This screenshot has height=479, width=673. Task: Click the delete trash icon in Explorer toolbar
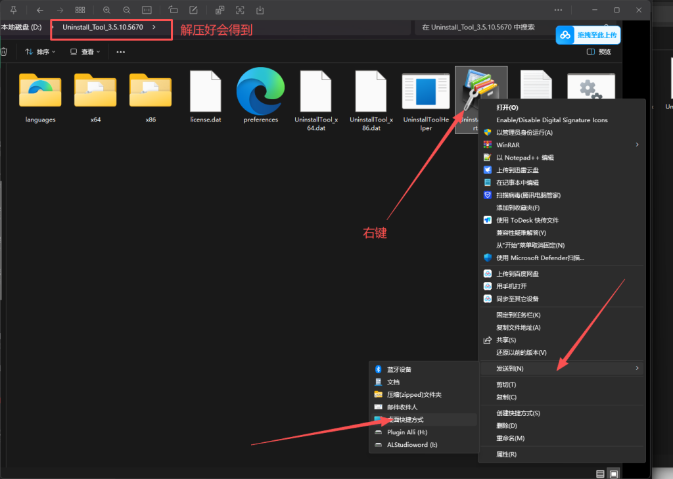[x=3, y=51]
